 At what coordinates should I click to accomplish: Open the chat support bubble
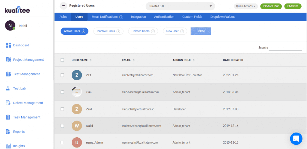(x=296, y=139)
